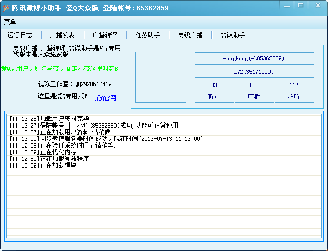This screenshot has width=328, height=251.
Task: Switch to the 广播发表 tab
Action: [62, 35]
